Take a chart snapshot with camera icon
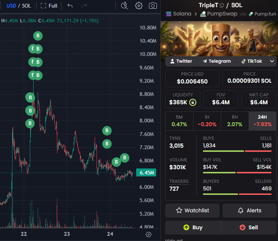278x241 pixels. tap(152, 6)
